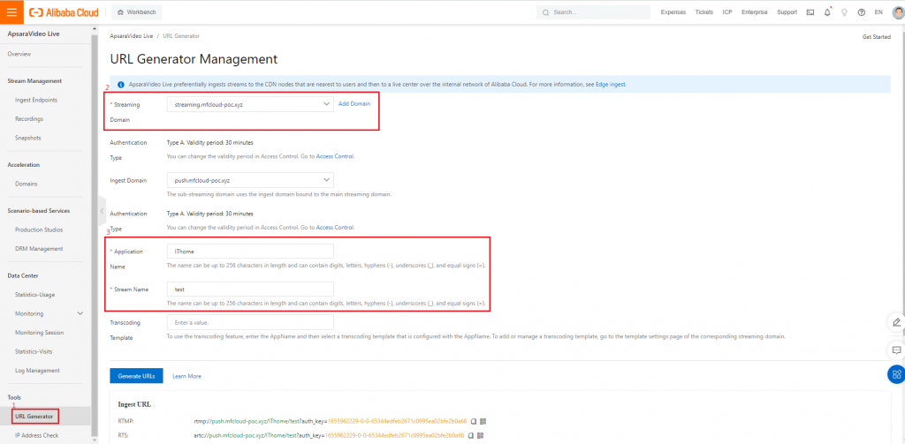
Task: Open Expenses in the top bar
Action: (x=673, y=12)
